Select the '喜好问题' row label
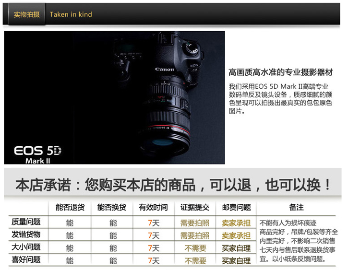This screenshot has height=270, width=360. pos(26,259)
